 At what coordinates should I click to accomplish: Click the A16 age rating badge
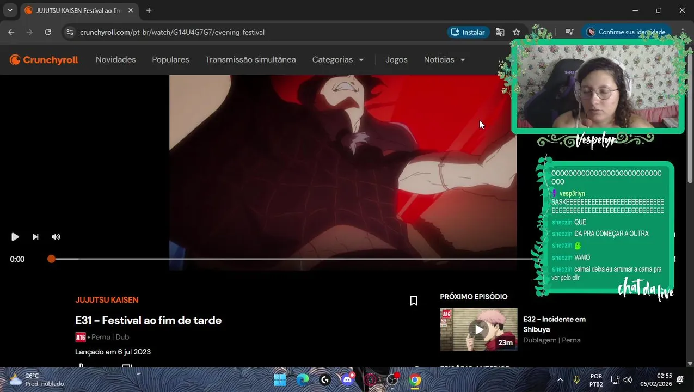(81, 337)
